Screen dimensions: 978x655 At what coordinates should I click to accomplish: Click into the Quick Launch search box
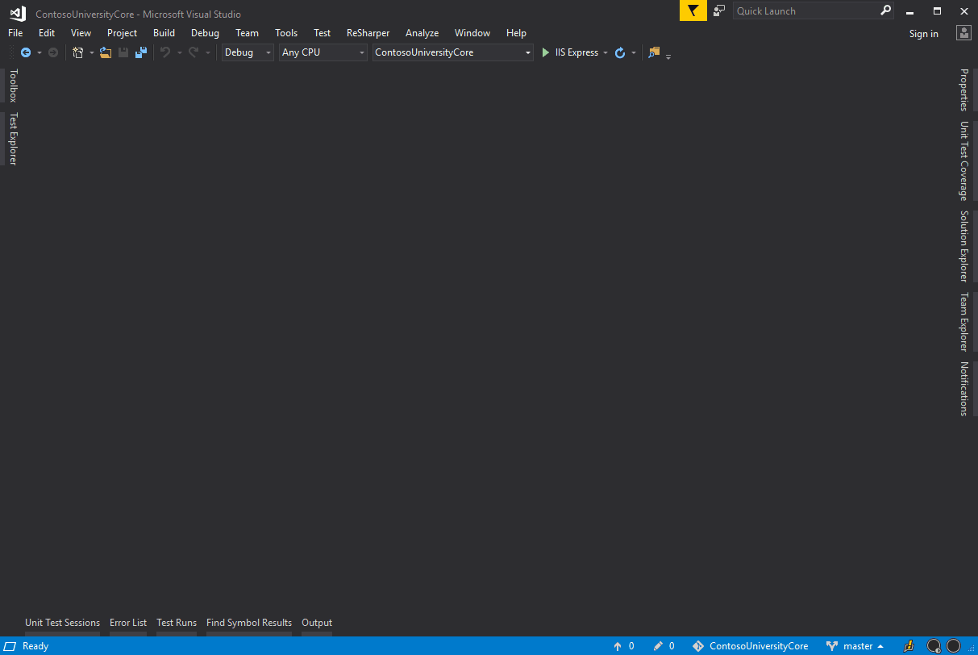(806, 10)
